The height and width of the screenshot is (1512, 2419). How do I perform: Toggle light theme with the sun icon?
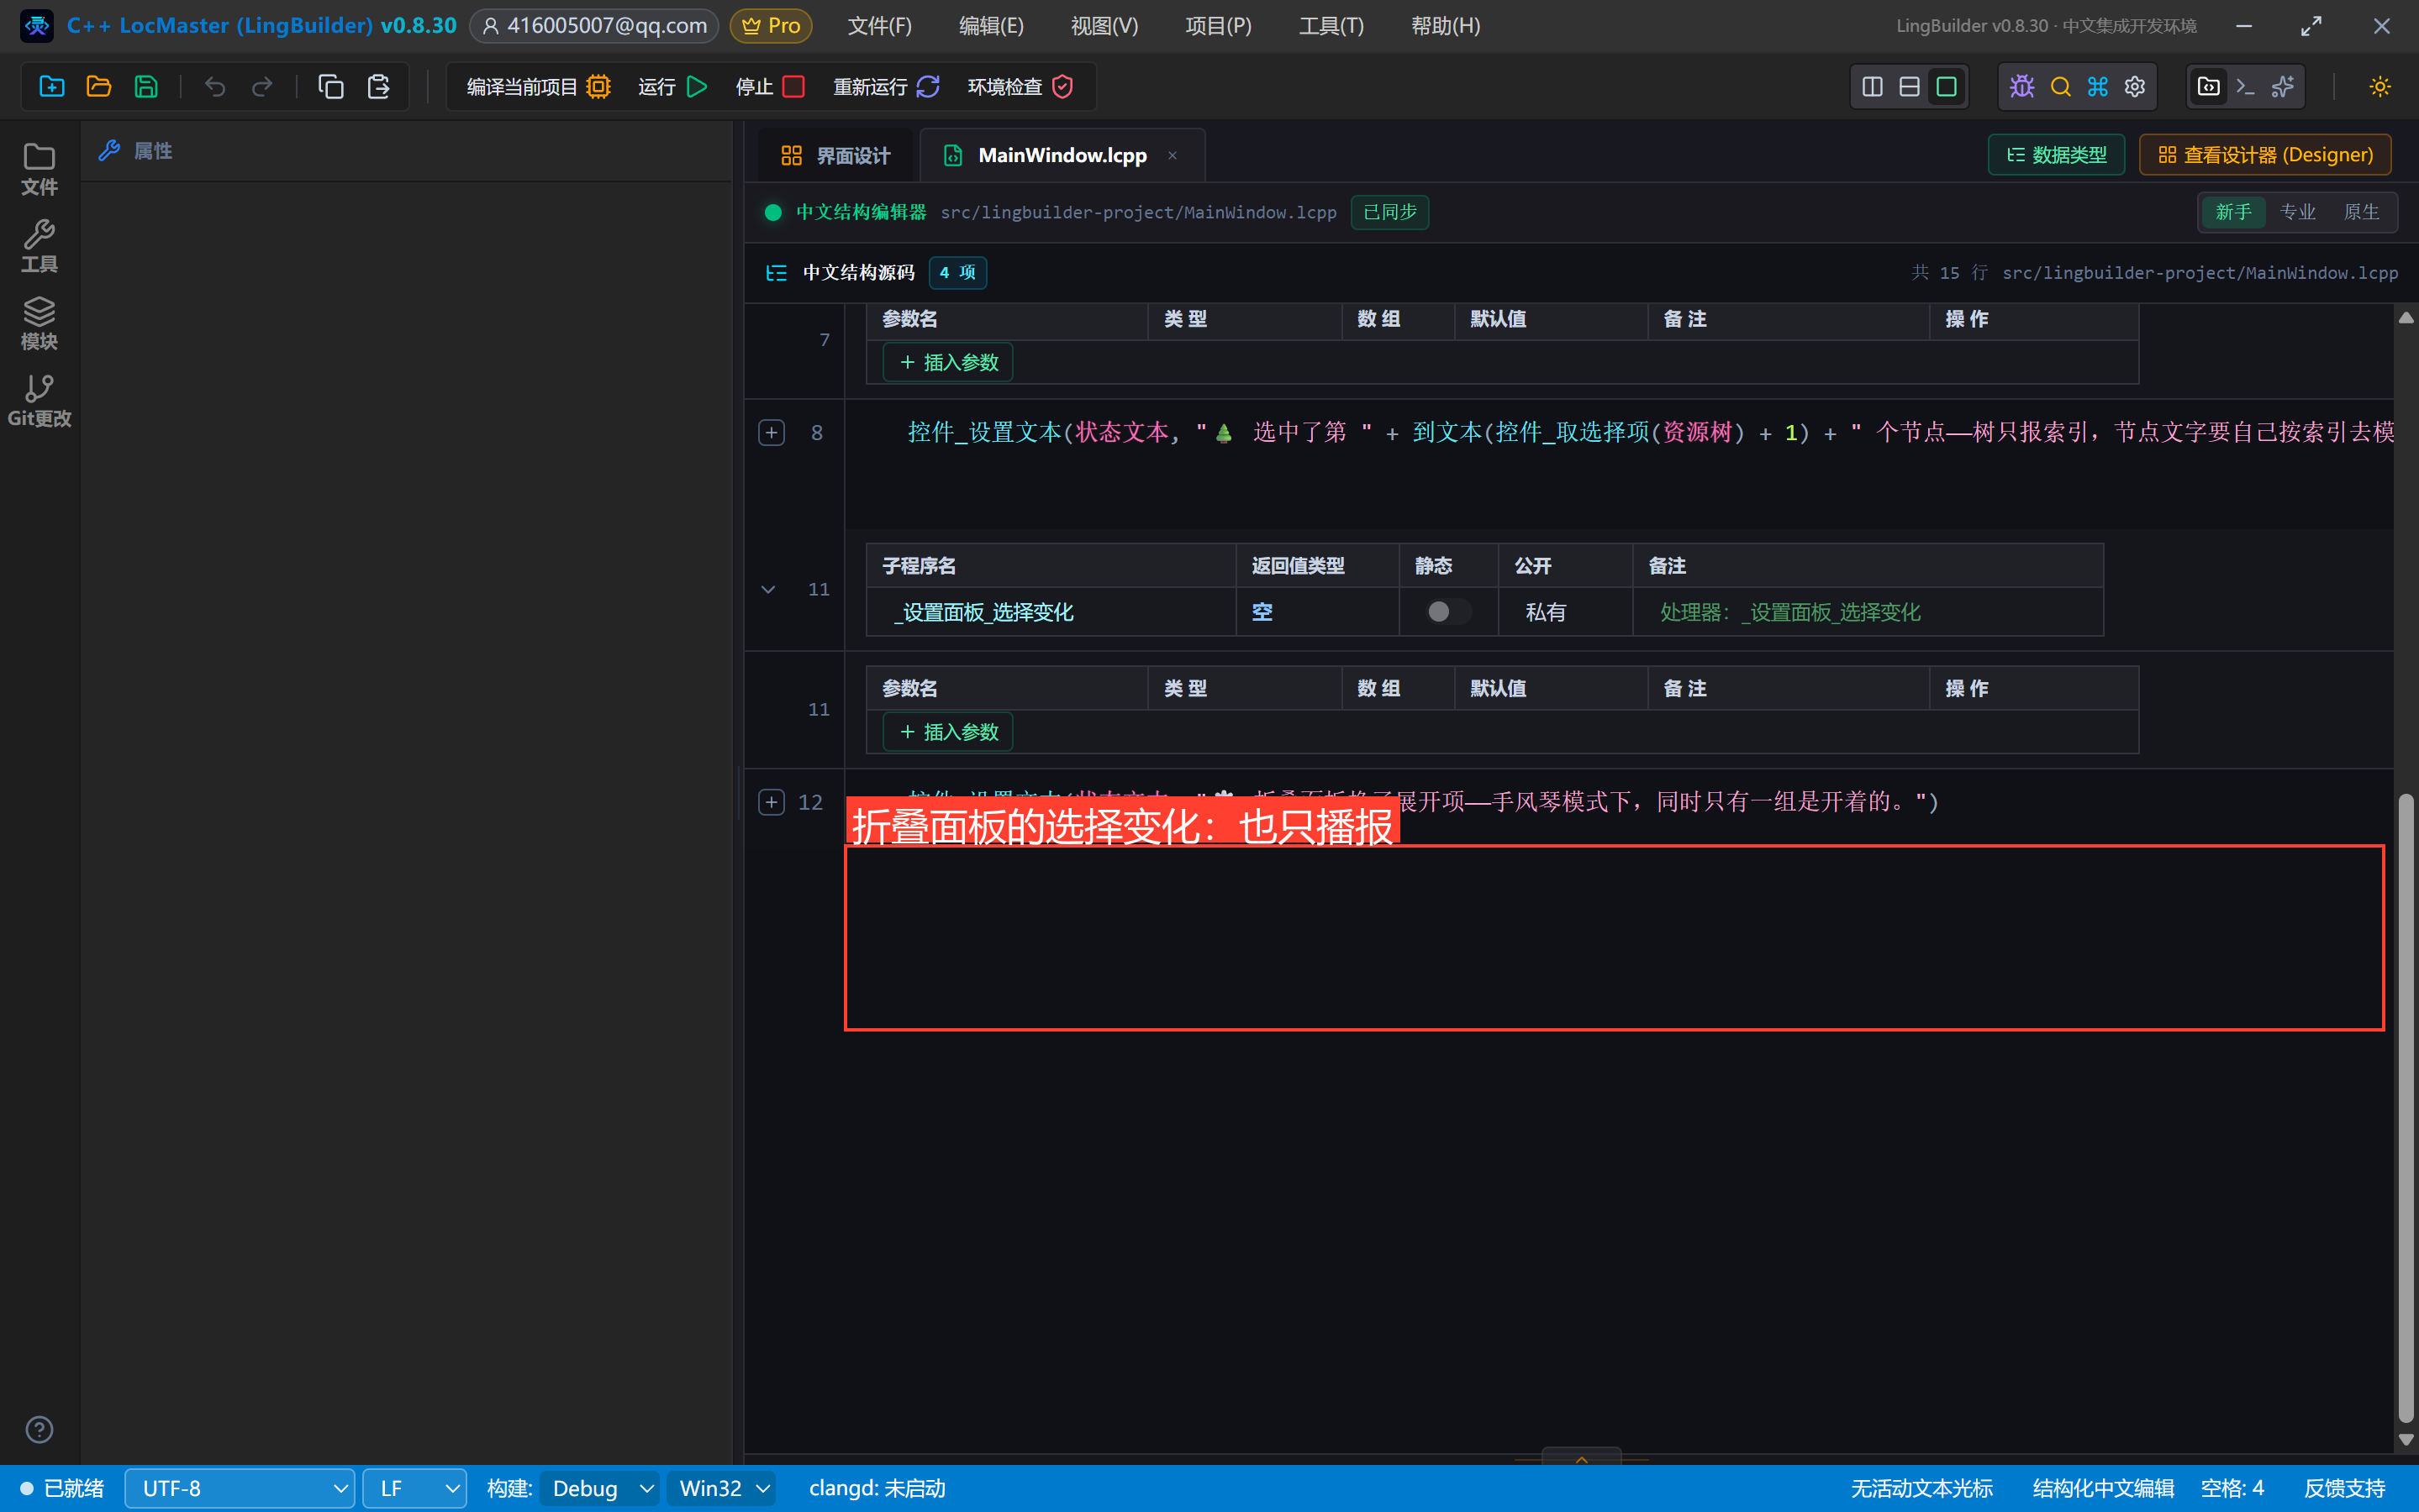pyautogui.click(x=2381, y=87)
